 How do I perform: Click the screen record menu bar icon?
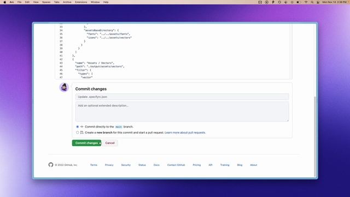[x=266, y=2]
